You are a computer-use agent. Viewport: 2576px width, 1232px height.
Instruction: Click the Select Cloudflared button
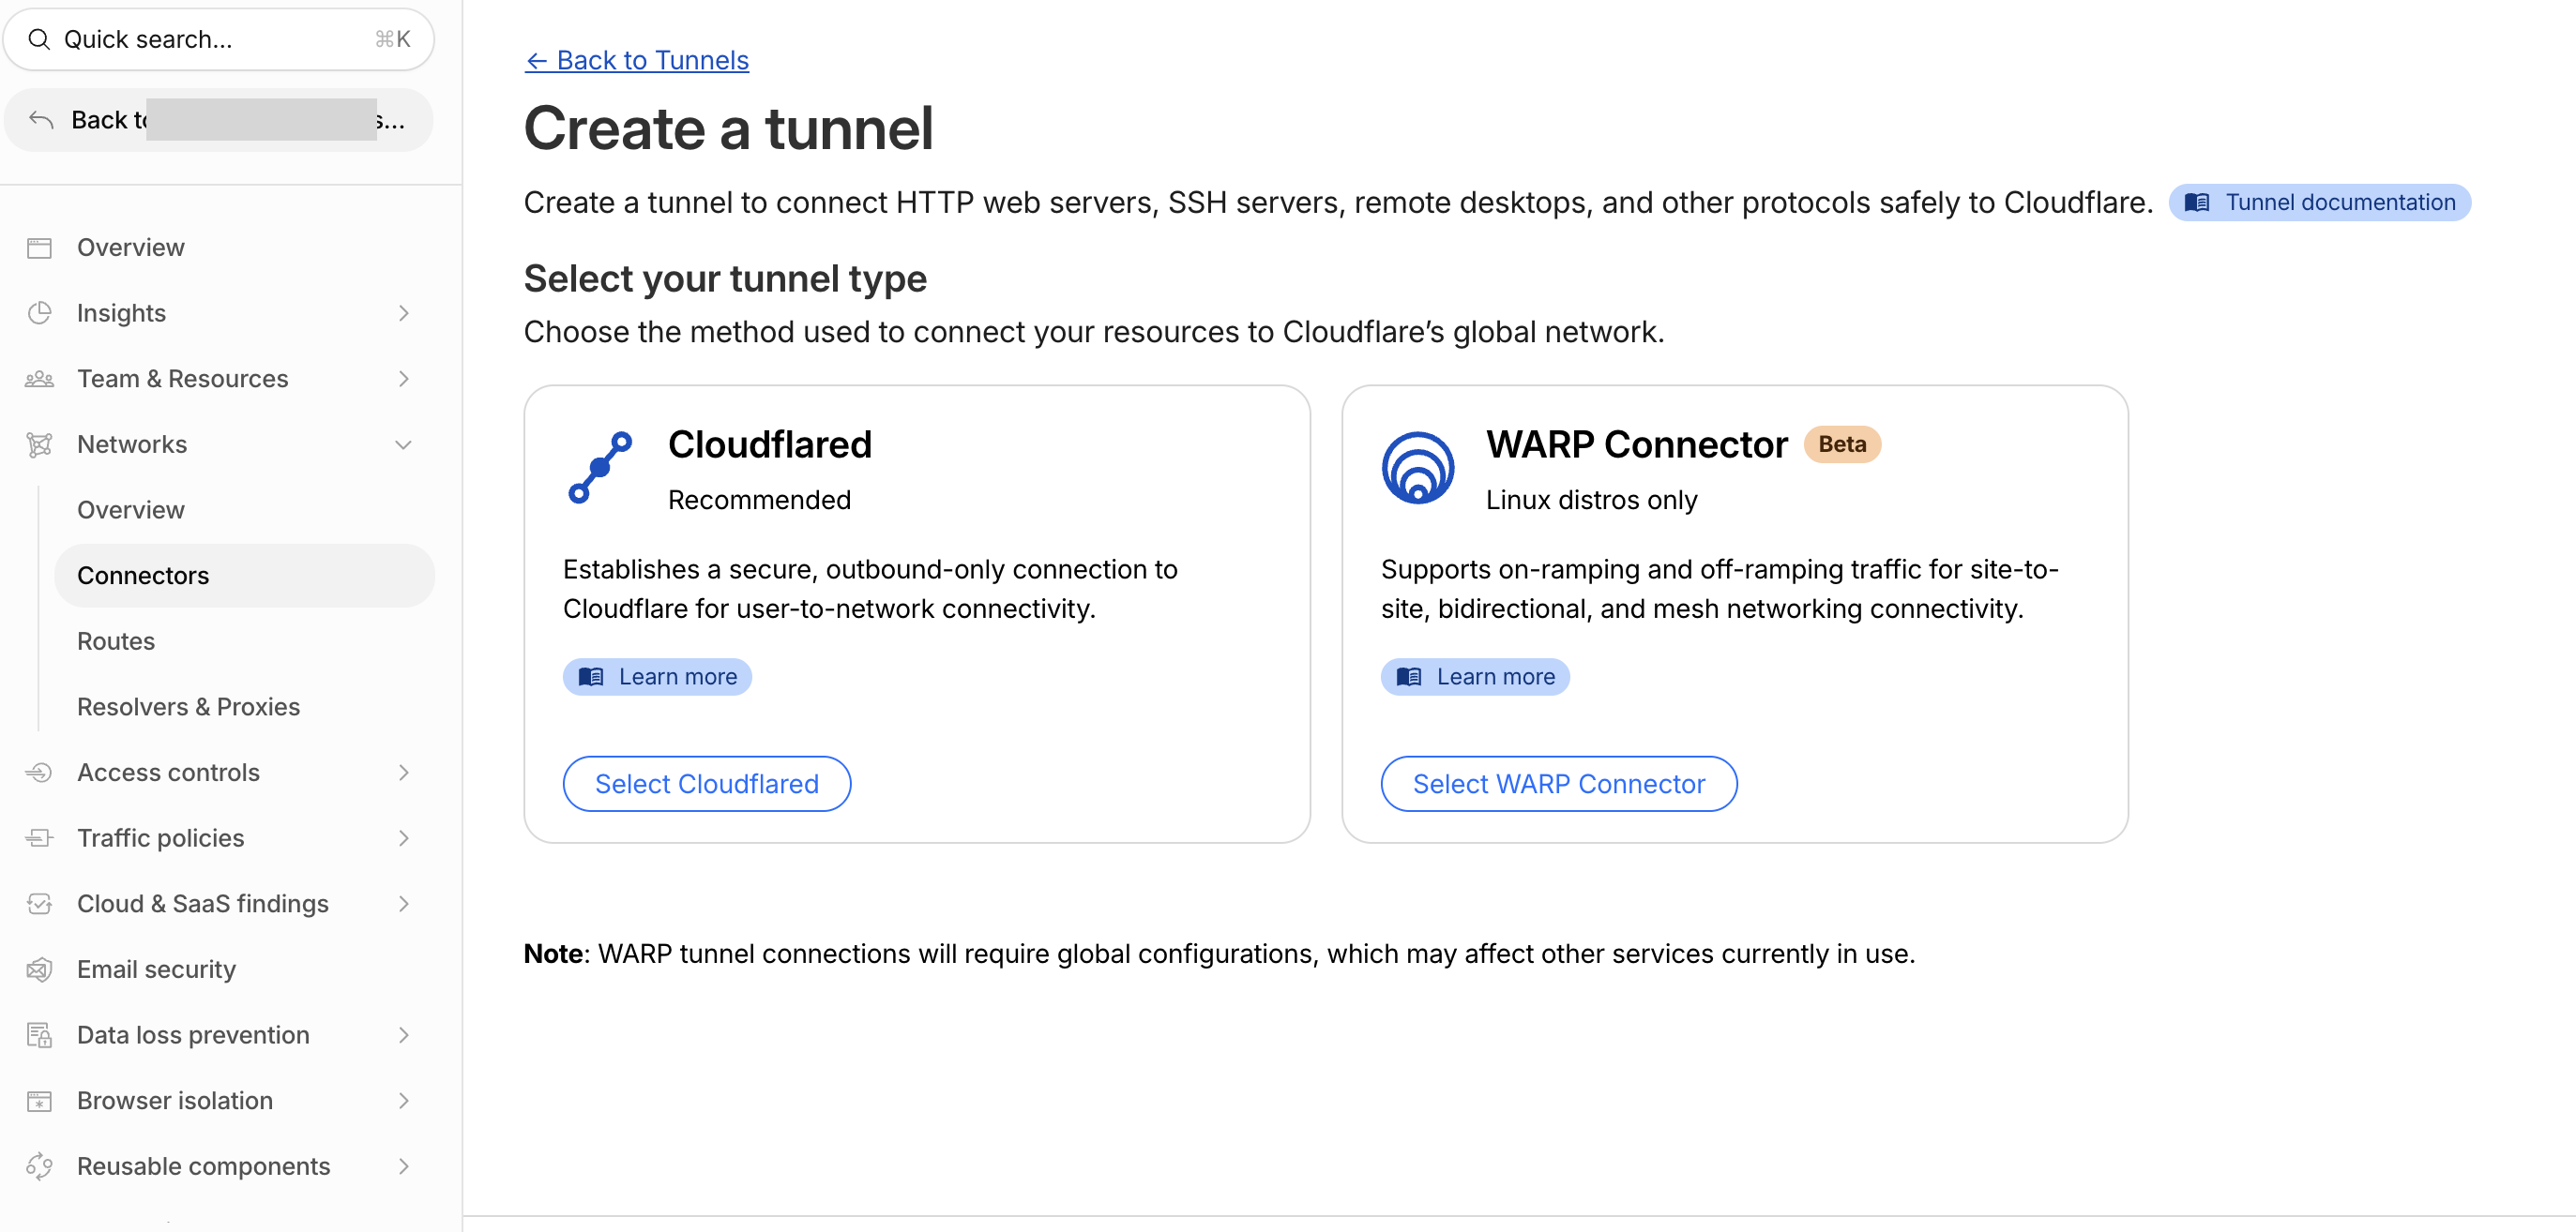click(707, 785)
